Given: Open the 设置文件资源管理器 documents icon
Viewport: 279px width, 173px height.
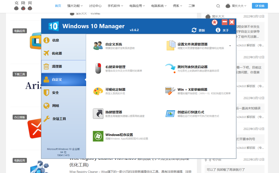Looking at the screenshot, I should (171, 45).
